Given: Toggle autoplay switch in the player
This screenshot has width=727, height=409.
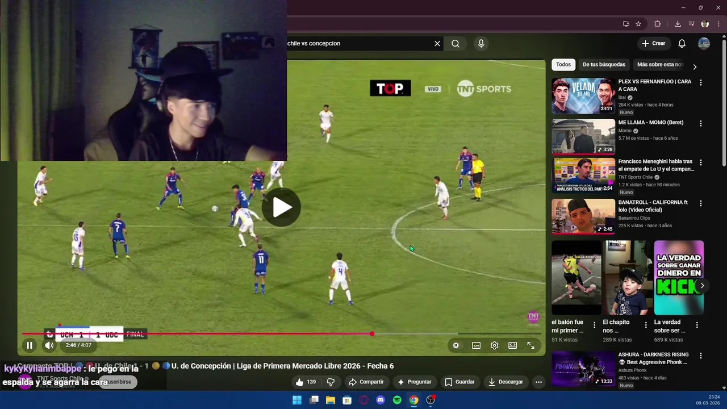Looking at the screenshot, I should tap(456, 345).
